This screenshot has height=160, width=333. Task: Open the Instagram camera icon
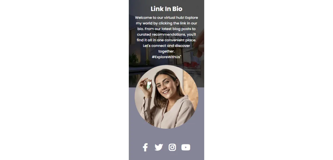(x=172, y=147)
